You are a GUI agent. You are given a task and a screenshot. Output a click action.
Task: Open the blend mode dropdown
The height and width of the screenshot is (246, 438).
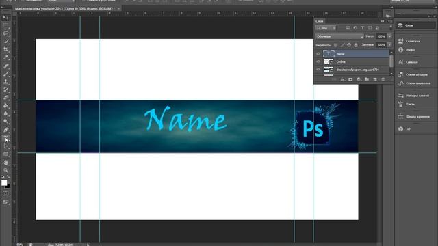(339, 36)
